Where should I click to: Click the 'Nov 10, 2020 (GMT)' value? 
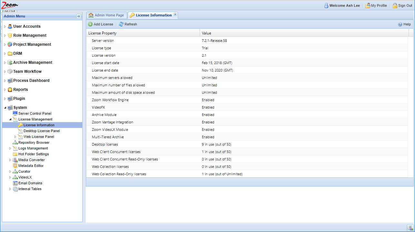point(217,70)
